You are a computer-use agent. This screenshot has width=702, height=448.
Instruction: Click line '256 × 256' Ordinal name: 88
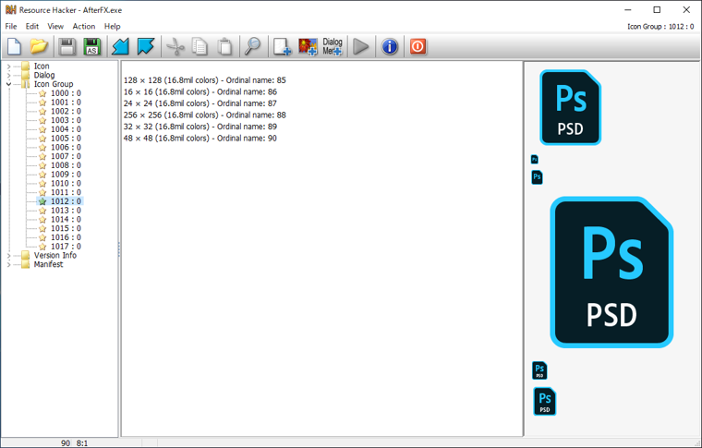pyautogui.click(x=205, y=115)
